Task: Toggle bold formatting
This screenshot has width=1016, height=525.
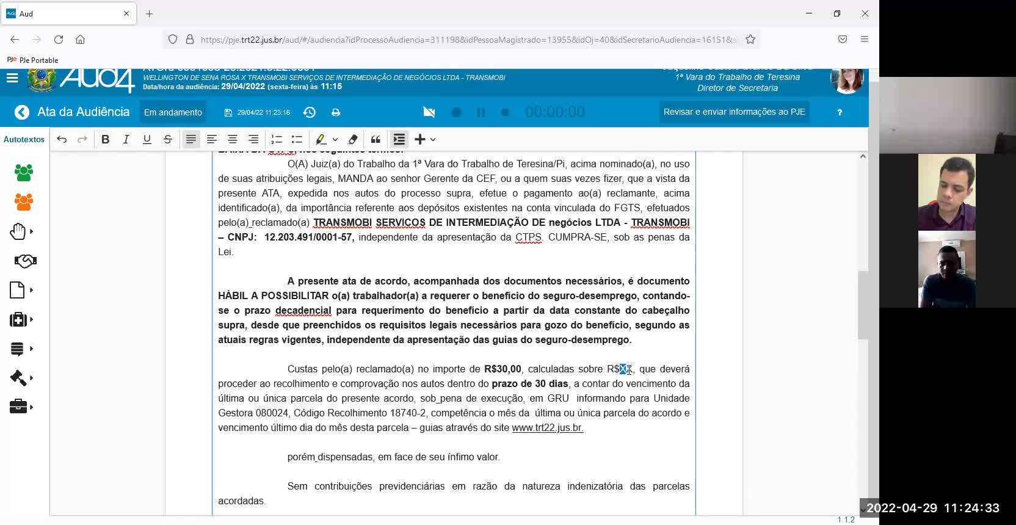Action: tap(106, 139)
